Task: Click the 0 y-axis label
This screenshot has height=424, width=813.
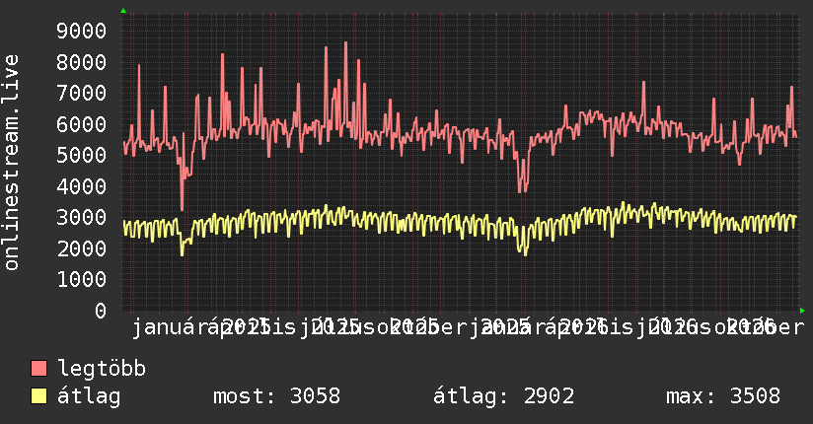Action: (x=101, y=311)
